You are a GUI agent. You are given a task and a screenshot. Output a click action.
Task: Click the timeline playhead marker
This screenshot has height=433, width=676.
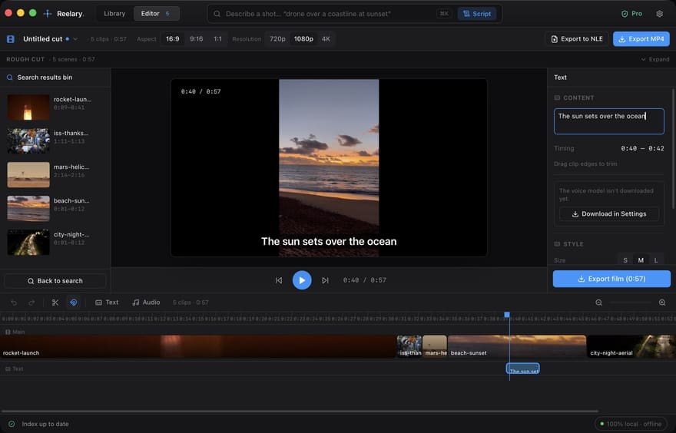(x=507, y=315)
